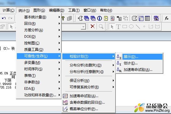Select the line drawing tool
This screenshot has height=114, width=171.
click(138, 27)
